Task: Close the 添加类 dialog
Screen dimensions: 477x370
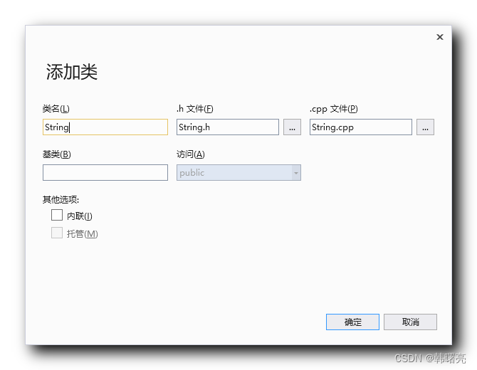Action: click(x=439, y=37)
